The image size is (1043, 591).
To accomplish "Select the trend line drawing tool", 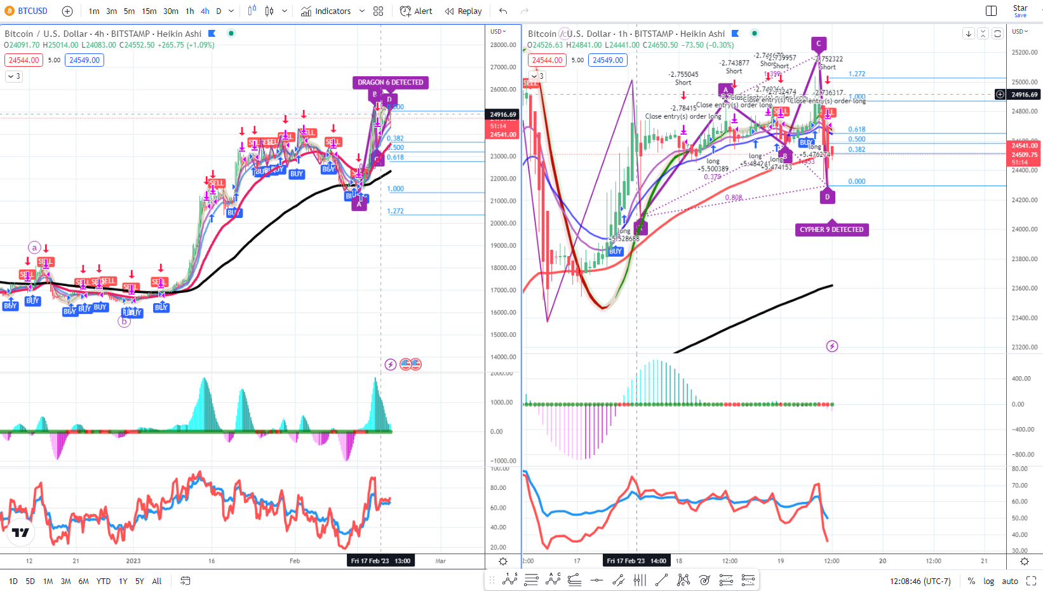I will tap(661, 580).
